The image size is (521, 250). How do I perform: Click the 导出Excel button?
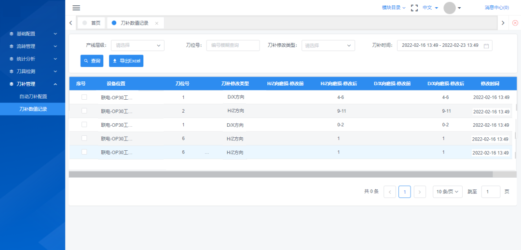(126, 61)
